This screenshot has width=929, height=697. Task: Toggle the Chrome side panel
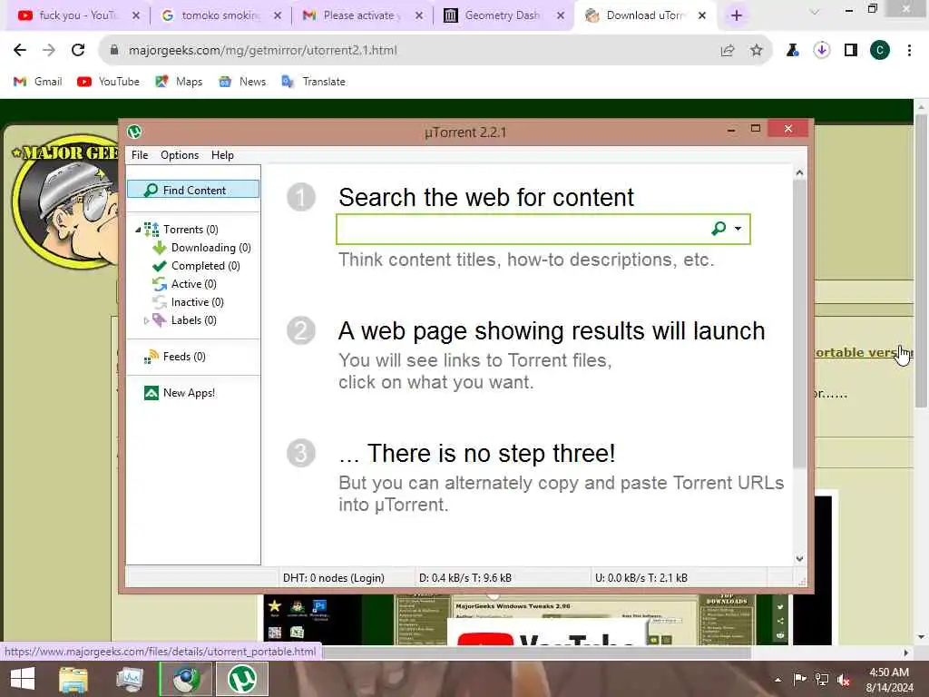pos(851,51)
